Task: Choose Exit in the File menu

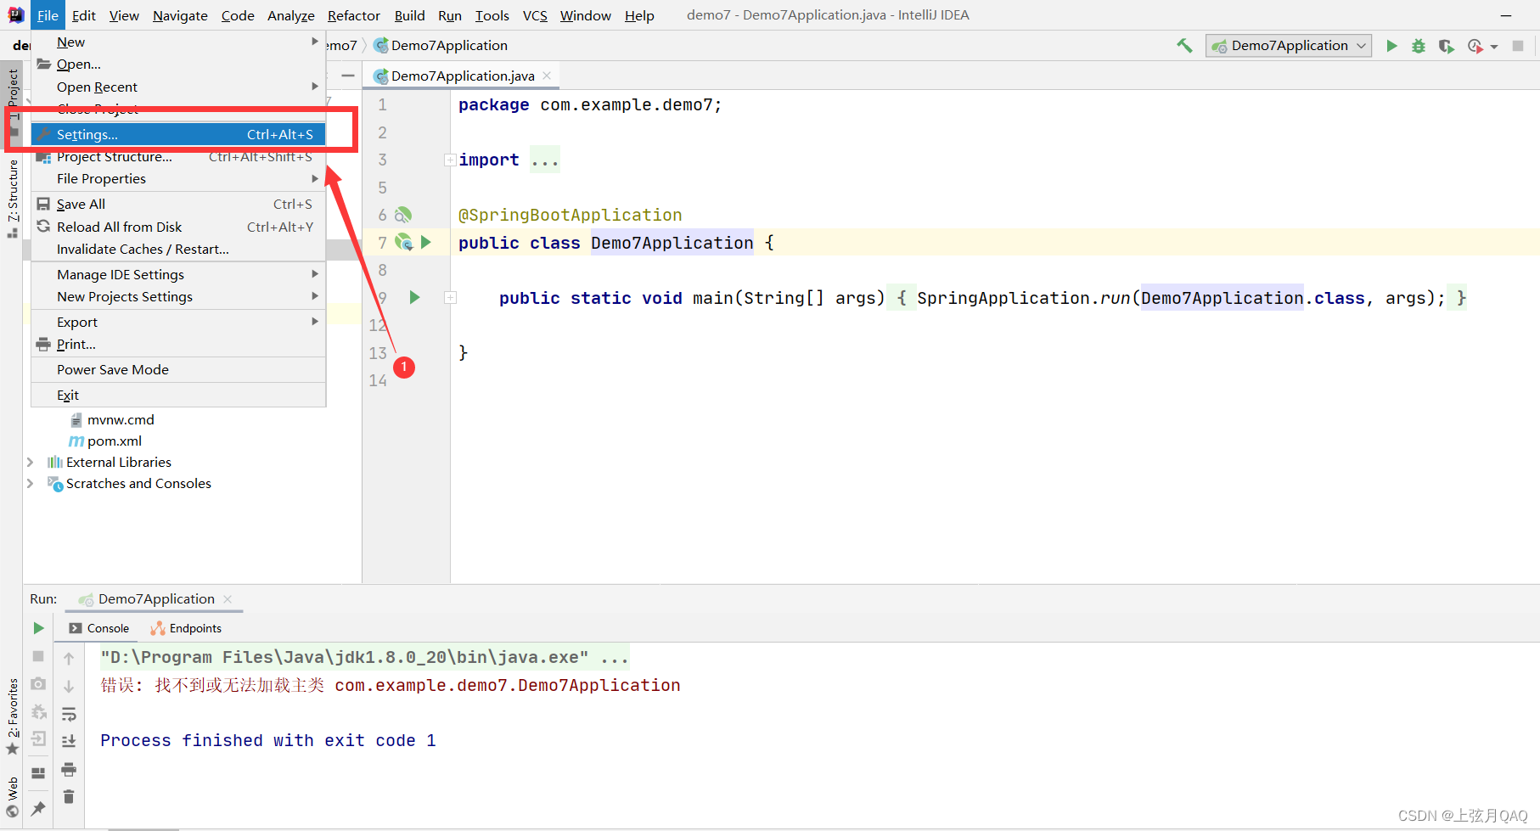Action: (x=178, y=395)
